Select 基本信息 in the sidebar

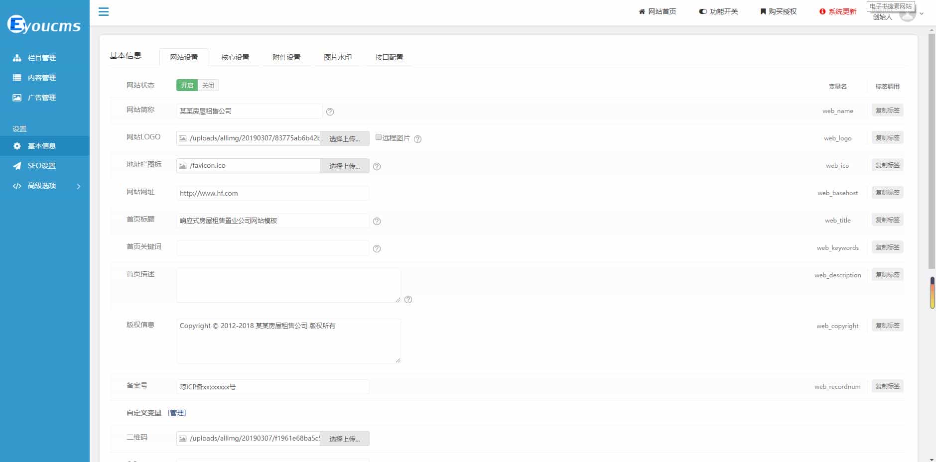[45, 146]
